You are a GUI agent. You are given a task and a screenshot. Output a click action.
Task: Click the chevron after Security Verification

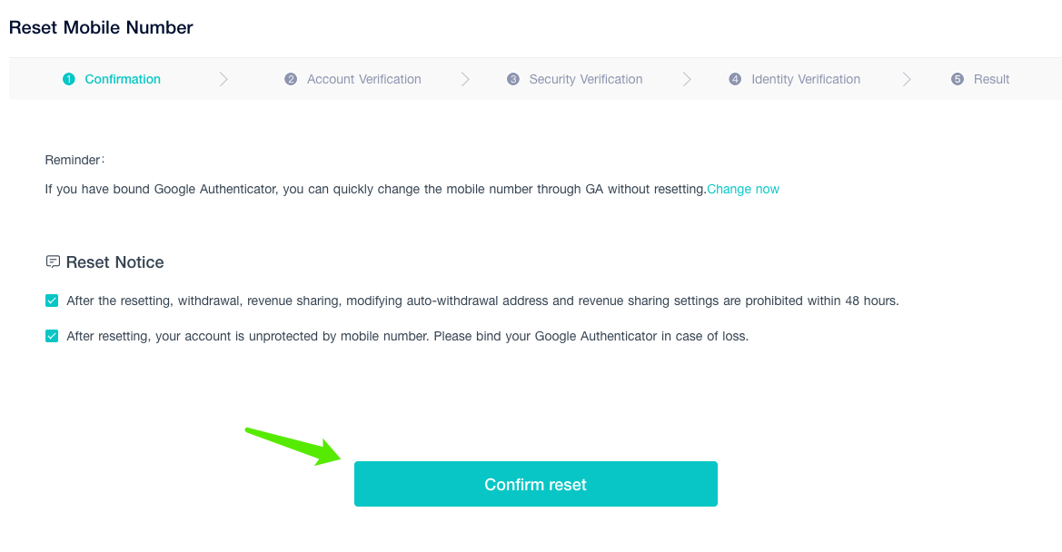(x=687, y=79)
